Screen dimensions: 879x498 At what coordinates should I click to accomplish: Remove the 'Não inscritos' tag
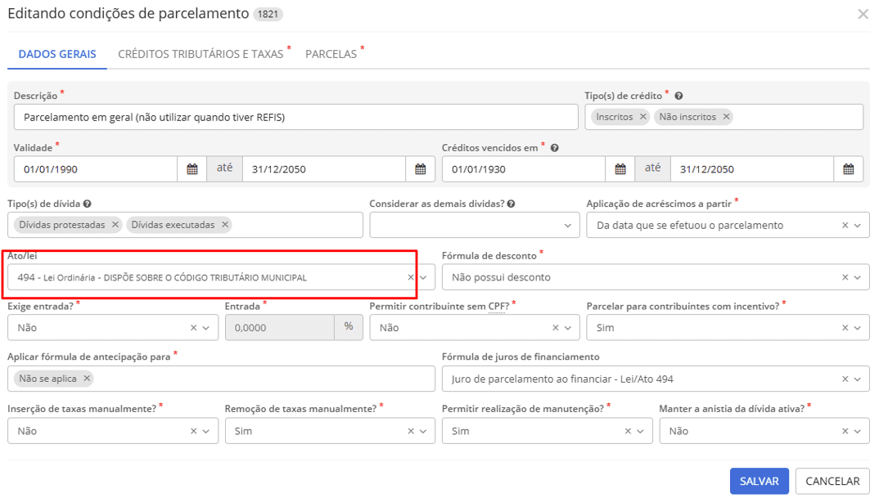point(726,117)
